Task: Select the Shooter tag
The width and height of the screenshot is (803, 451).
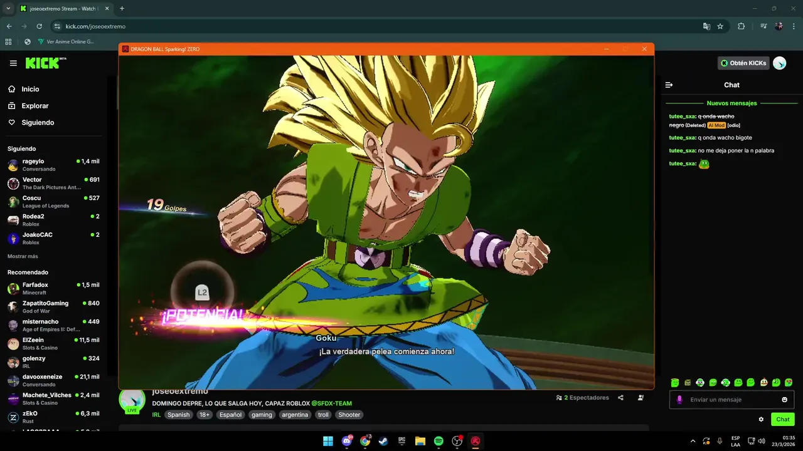Action: coord(349,415)
